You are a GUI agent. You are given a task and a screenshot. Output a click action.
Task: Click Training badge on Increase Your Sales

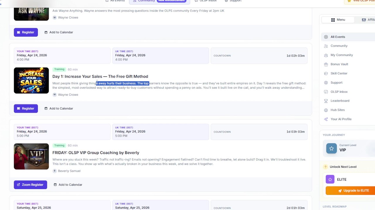click(59, 69)
